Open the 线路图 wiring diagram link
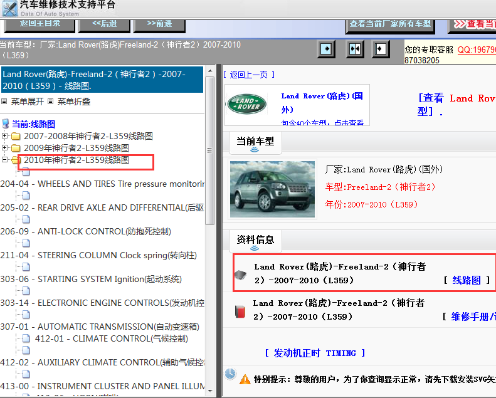This screenshot has width=496, height=398. [x=467, y=280]
